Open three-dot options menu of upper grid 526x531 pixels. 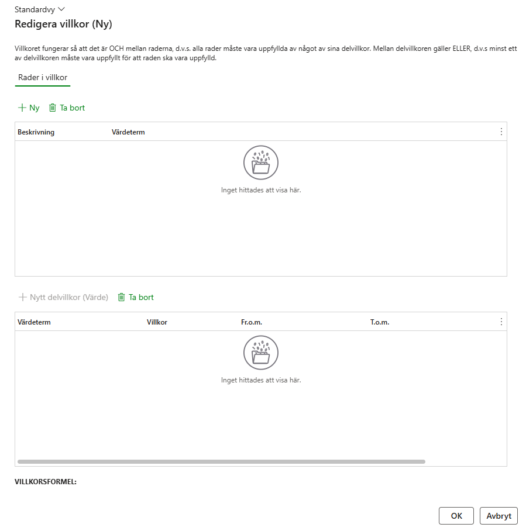[501, 132]
